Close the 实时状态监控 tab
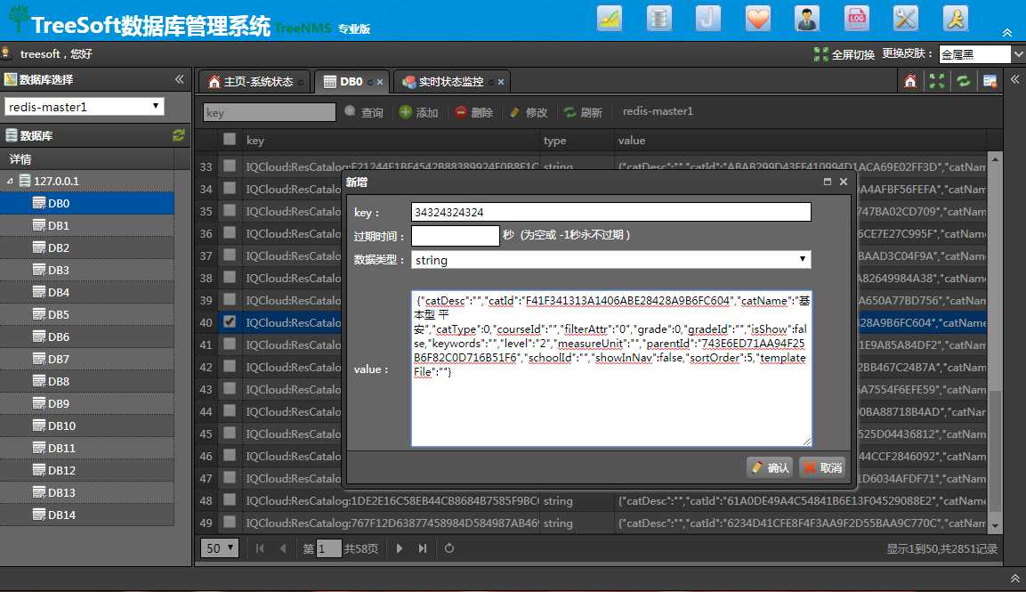The height and width of the screenshot is (592, 1026). [x=501, y=82]
